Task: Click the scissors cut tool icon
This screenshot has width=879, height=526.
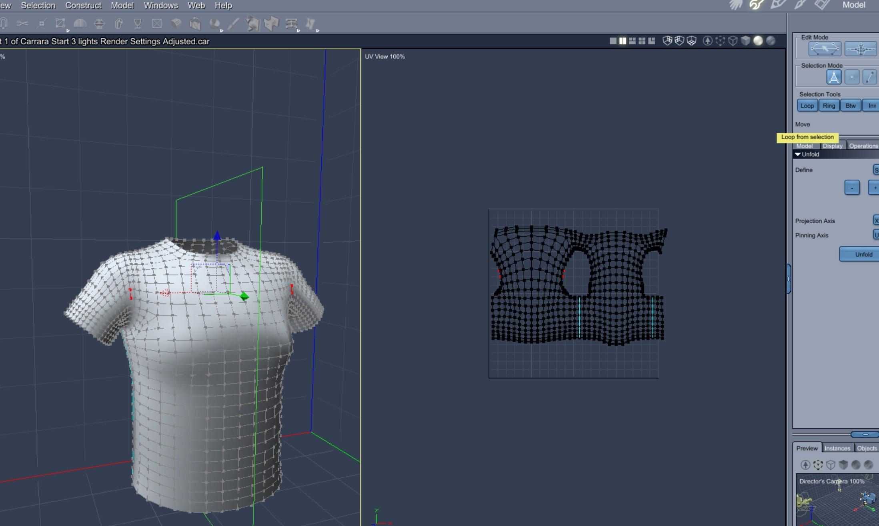Action: point(22,24)
